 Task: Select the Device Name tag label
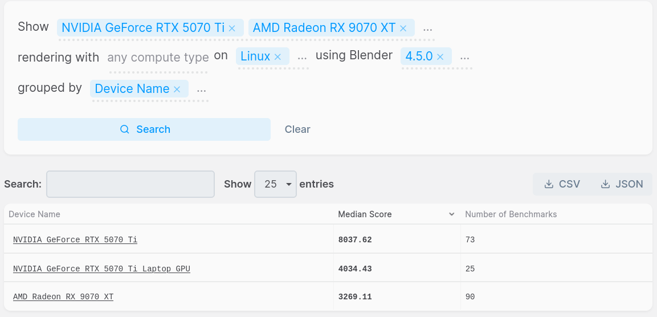point(132,88)
